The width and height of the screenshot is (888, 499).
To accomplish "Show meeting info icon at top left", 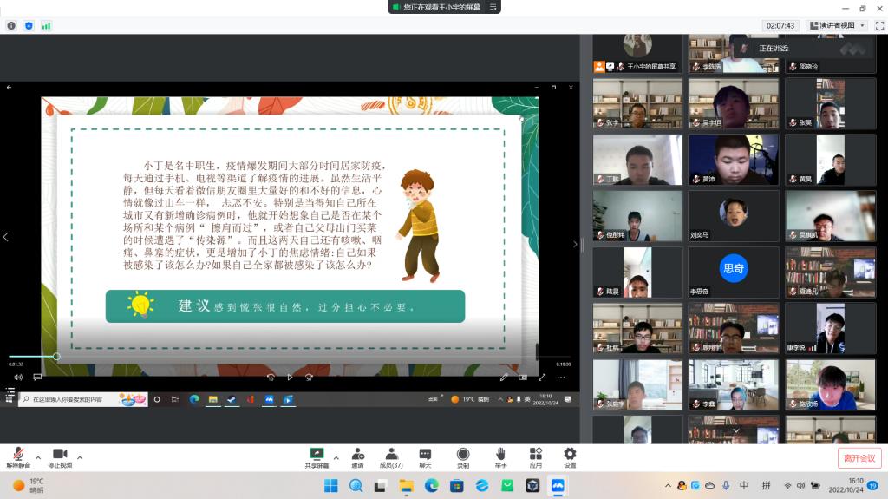I will 11,26.
